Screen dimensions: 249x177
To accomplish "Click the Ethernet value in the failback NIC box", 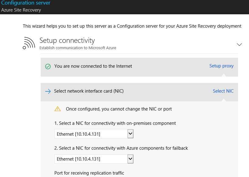I will (x=78, y=159).
